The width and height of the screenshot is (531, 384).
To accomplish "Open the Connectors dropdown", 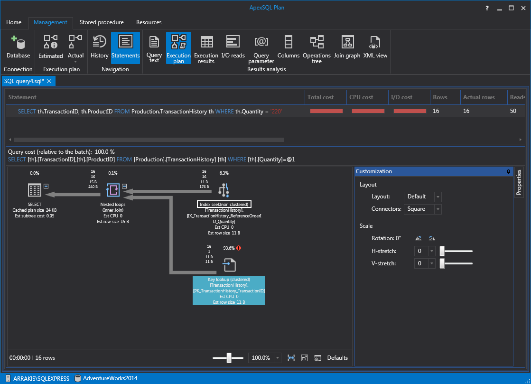I will click(438, 209).
